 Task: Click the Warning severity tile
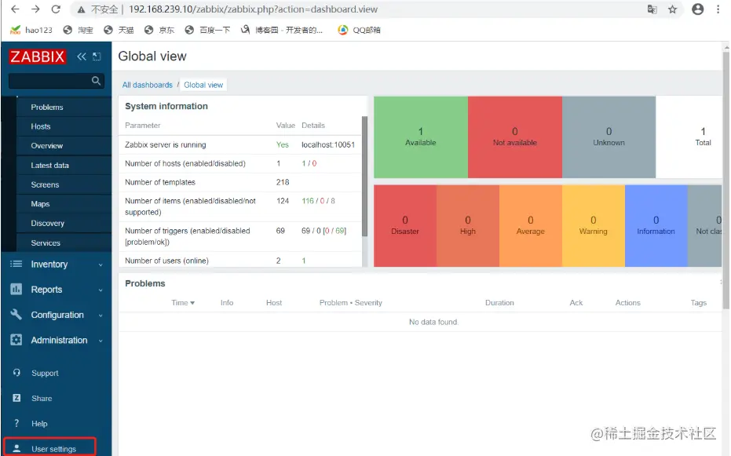[x=593, y=226]
